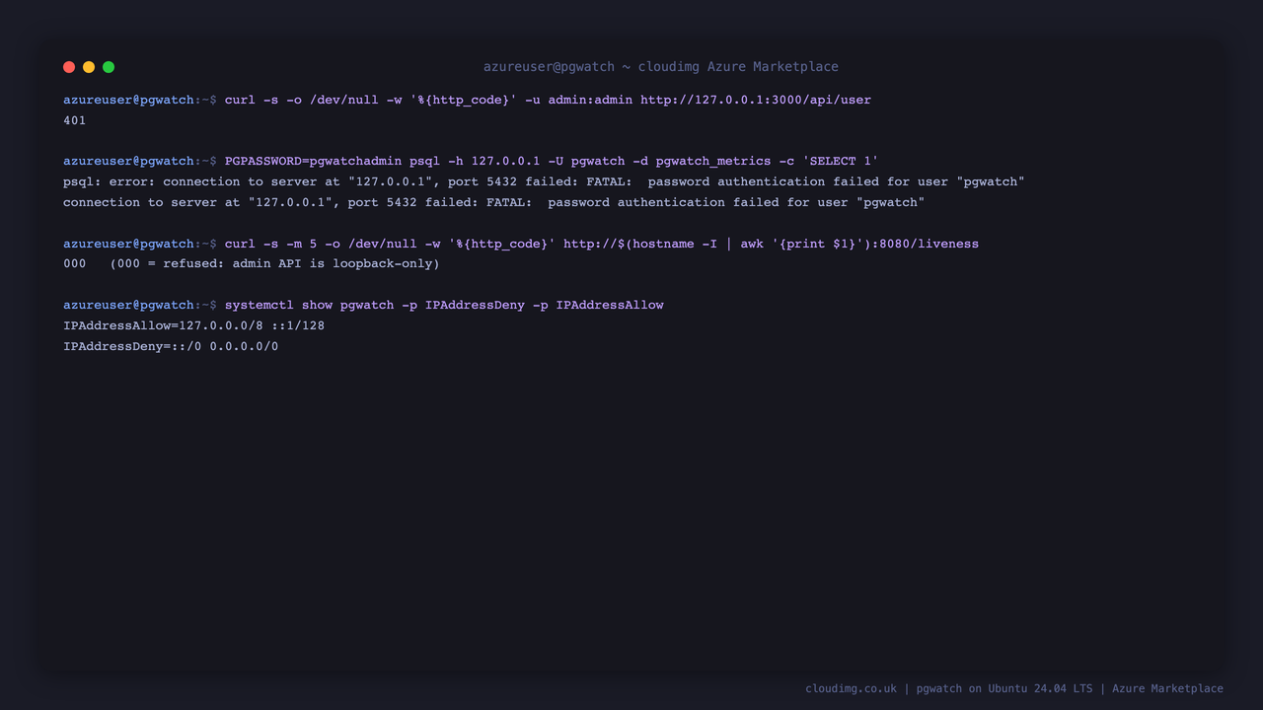The width and height of the screenshot is (1263, 710).
Task: Click the first 'azureuser@pgwatch' prompt
Action: 128,100
